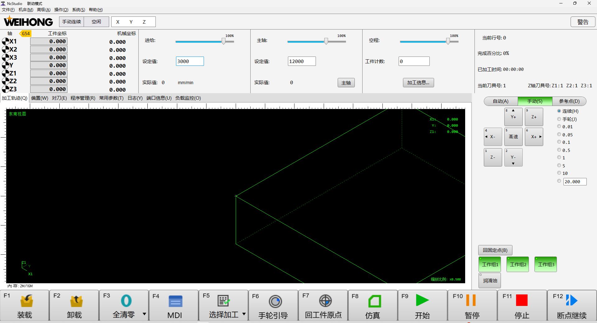Return to workpiece origin (回工件原点)
The height and width of the screenshot is (323, 597).
click(325, 301)
